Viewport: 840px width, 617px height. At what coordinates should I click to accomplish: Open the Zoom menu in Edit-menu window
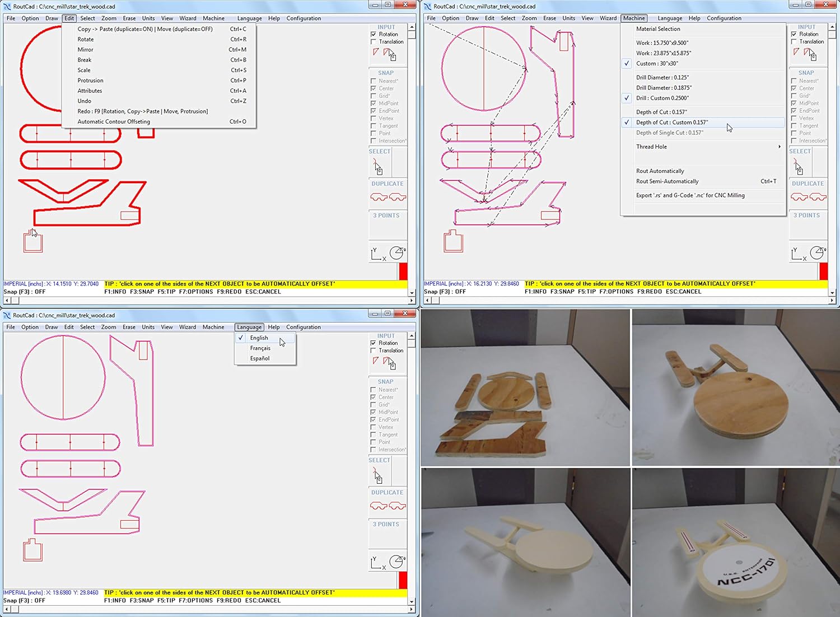(109, 18)
